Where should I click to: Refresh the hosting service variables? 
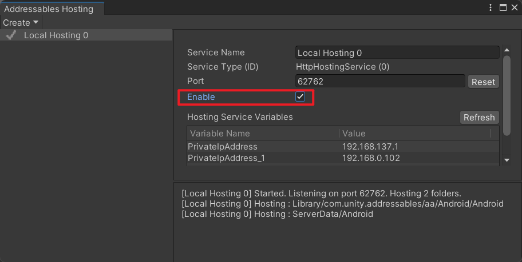pos(479,117)
